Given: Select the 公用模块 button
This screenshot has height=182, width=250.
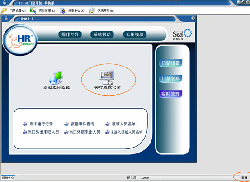Looking at the screenshot, I should [x=135, y=34].
